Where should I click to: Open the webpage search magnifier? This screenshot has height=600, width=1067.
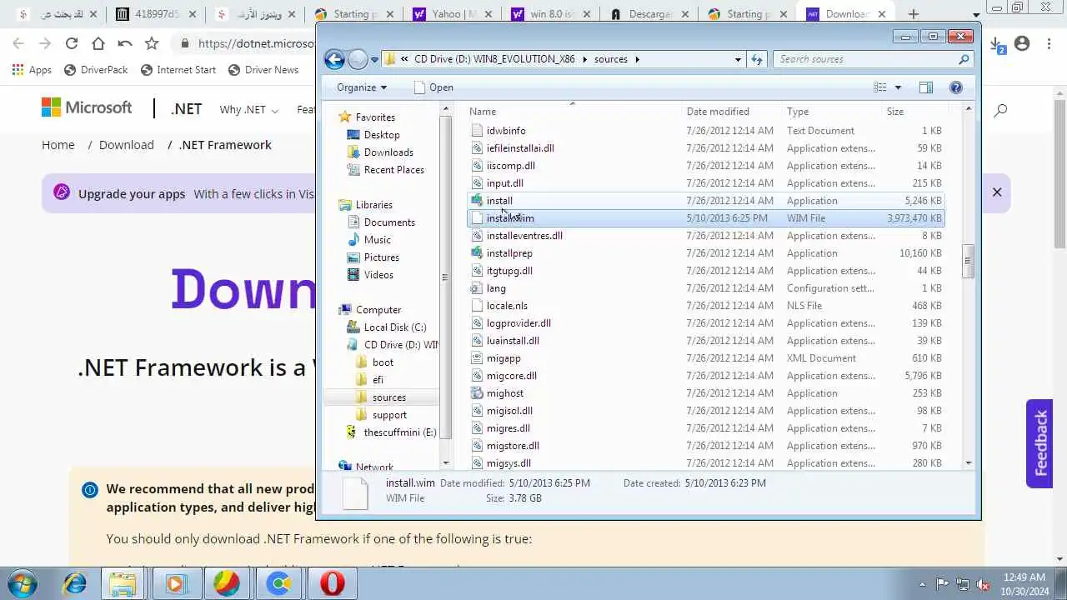click(x=1000, y=109)
